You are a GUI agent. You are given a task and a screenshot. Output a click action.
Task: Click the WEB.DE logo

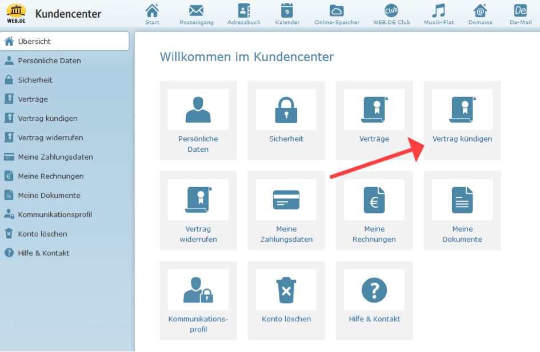16,13
